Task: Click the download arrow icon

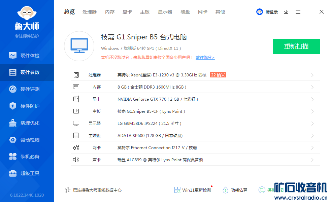Action: click(x=286, y=12)
